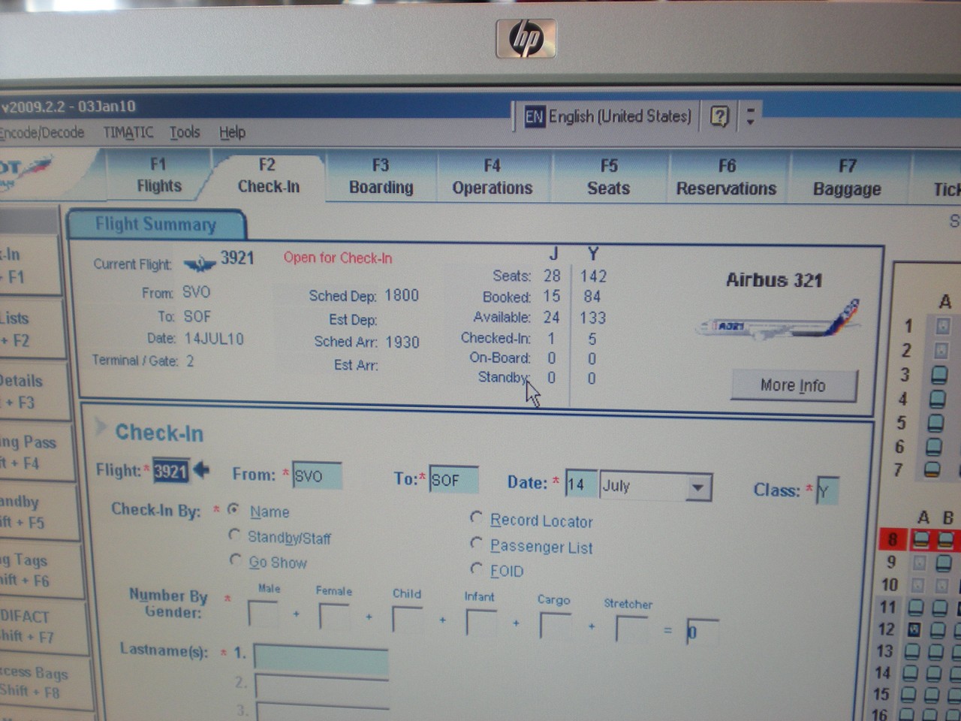Select seat 6A on the seat map
Image resolution: width=961 pixels, height=721 pixels.
click(933, 446)
